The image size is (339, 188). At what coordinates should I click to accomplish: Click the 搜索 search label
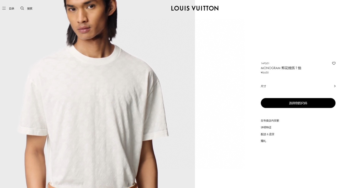[30, 9]
